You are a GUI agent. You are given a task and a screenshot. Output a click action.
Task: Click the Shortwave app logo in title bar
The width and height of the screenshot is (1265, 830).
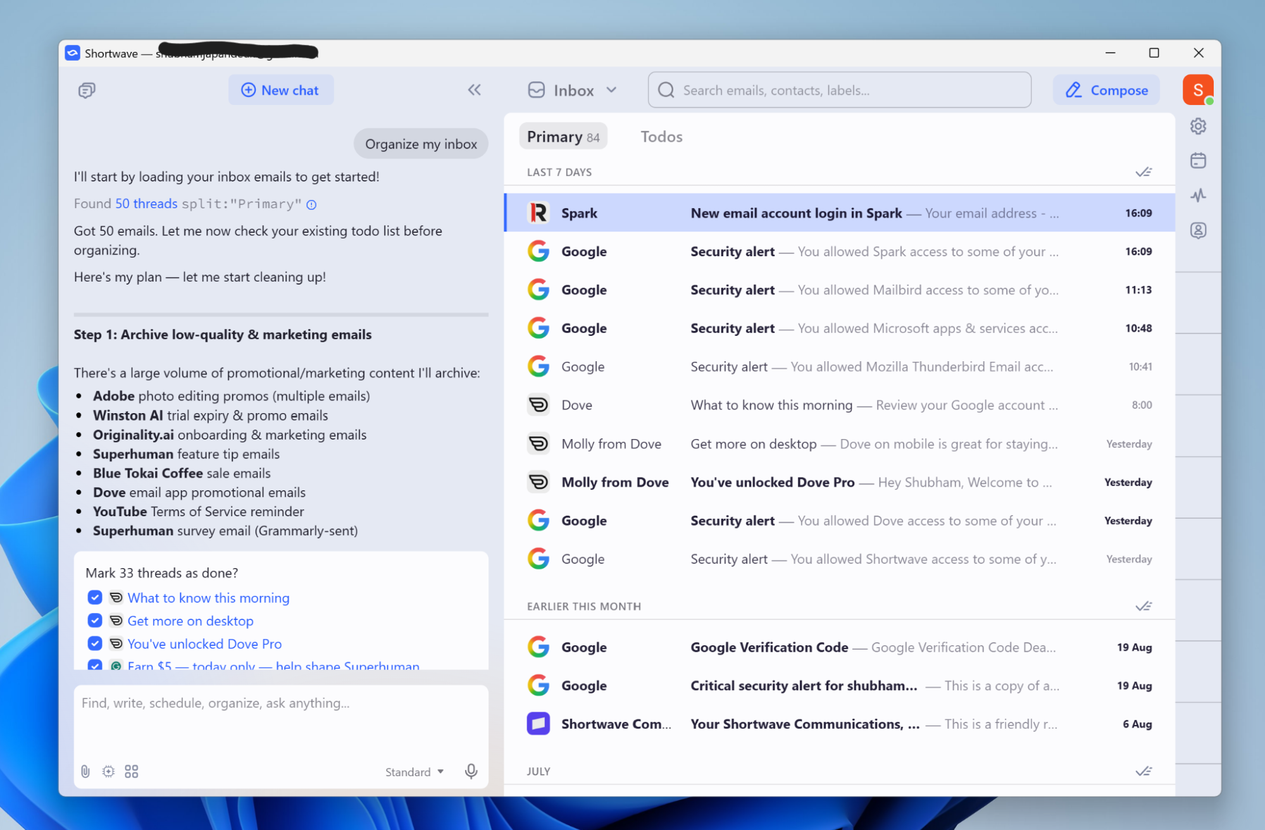pos(72,53)
